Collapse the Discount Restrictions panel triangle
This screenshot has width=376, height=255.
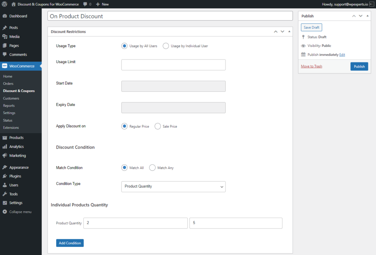[x=289, y=32]
